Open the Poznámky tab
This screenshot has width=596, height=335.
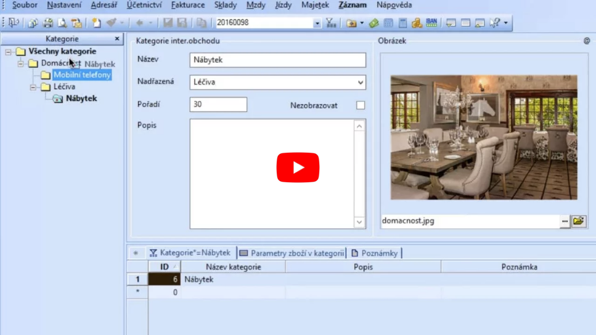tap(374, 253)
